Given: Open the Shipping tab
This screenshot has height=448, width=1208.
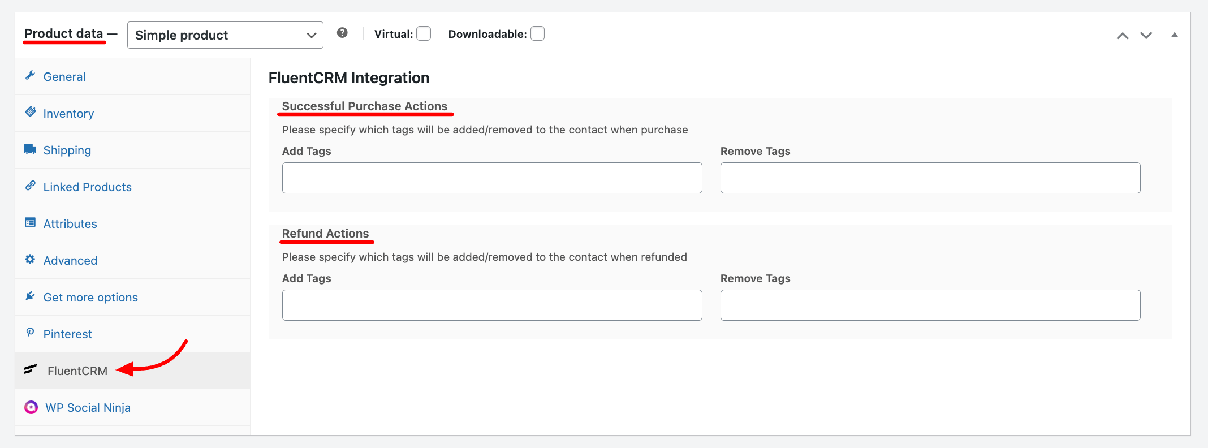Looking at the screenshot, I should click(133, 150).
